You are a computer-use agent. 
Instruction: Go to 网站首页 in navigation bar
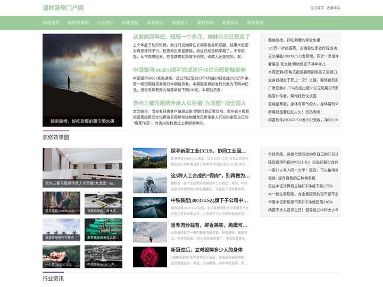[x=51, y=23]
